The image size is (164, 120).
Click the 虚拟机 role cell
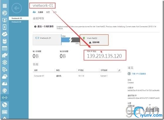pyautogui.click(x=59, y=76)
